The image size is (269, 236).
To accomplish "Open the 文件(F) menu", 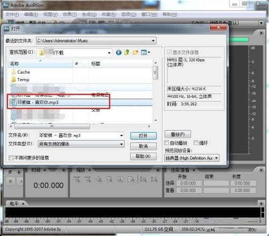I will pos(12,15).
